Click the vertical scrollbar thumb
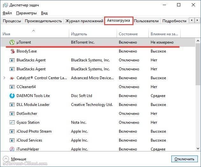The image size is (201, 167). (198, 64)
